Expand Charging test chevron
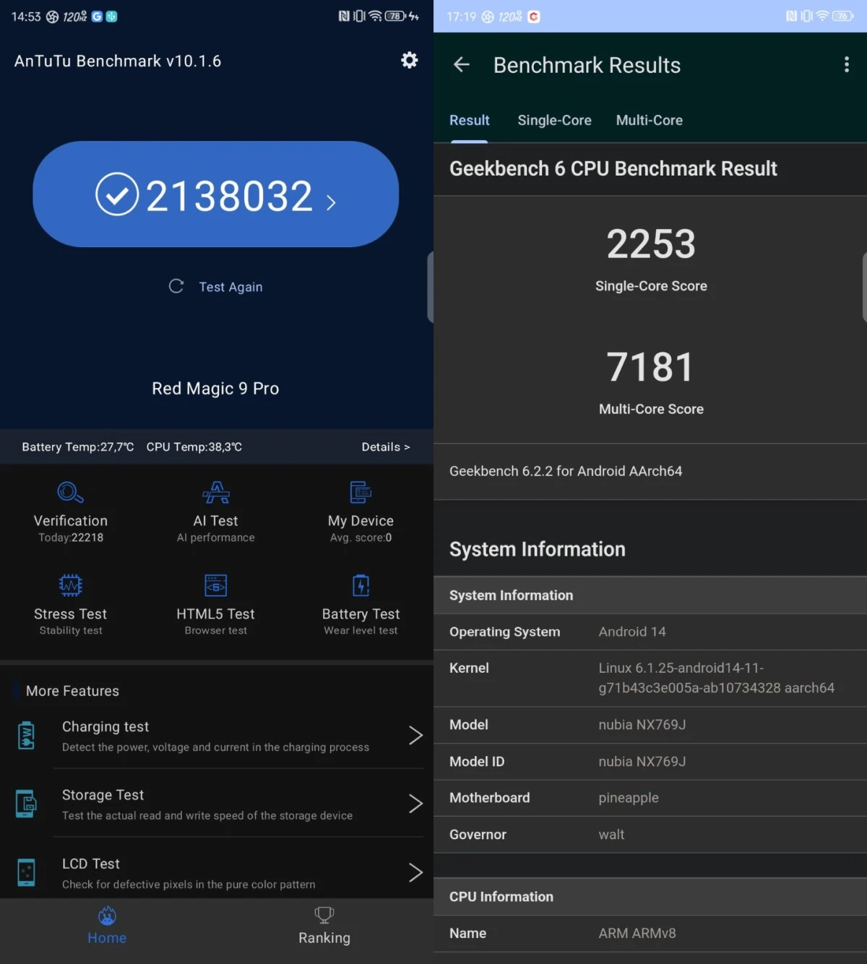867x964 pixels. coord(415,736)
